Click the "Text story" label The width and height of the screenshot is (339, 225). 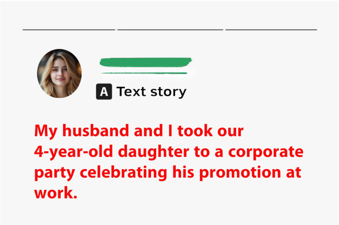click(x=151, y=92)
